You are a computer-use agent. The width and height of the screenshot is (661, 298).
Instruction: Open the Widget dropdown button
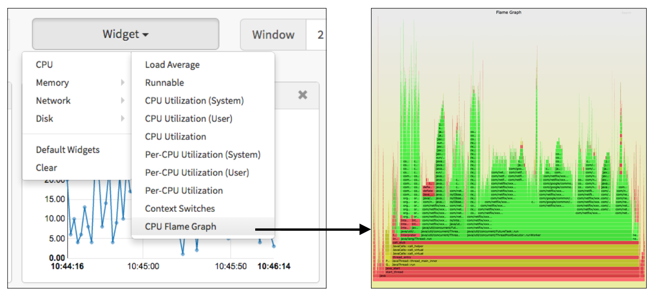click(x=126, y=34)
